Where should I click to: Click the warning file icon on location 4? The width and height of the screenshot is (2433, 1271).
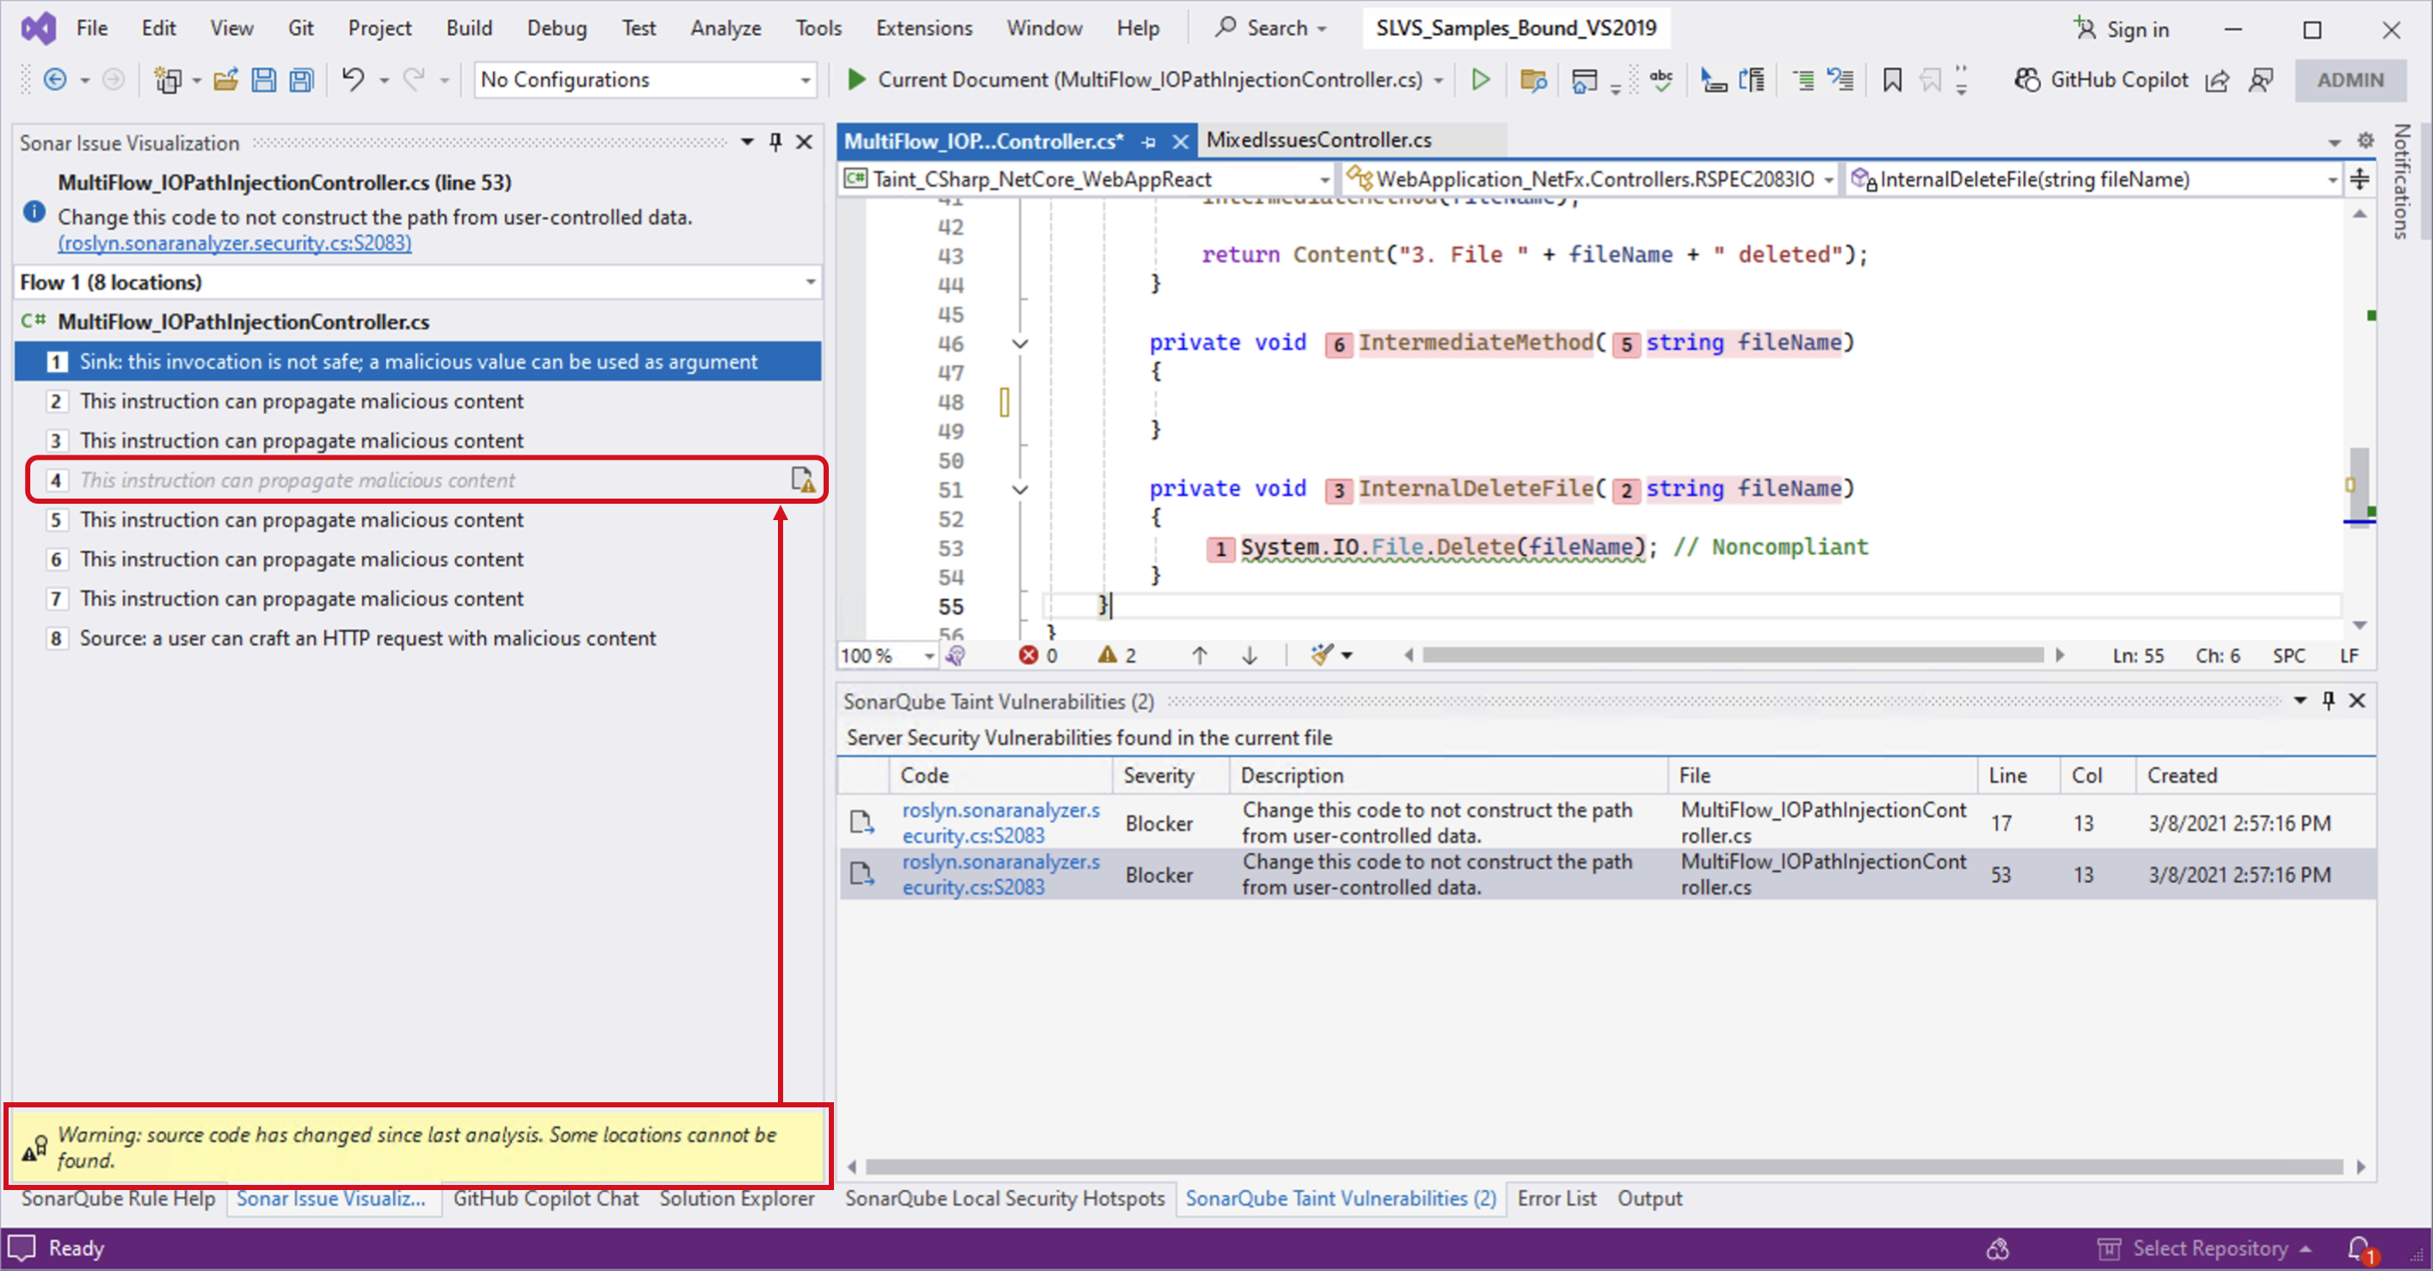click(803, 480)
